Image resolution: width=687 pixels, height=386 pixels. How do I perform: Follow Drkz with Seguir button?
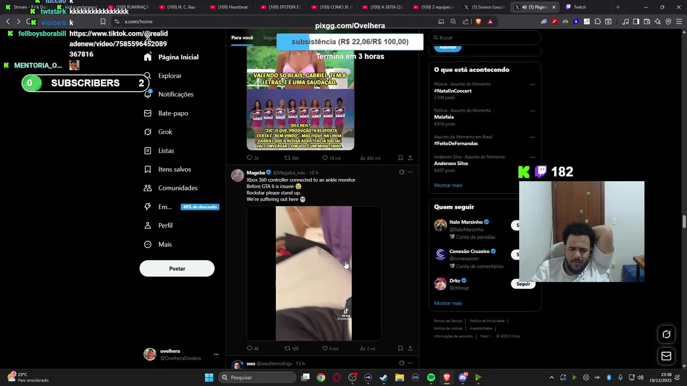(x=523, y=284)
